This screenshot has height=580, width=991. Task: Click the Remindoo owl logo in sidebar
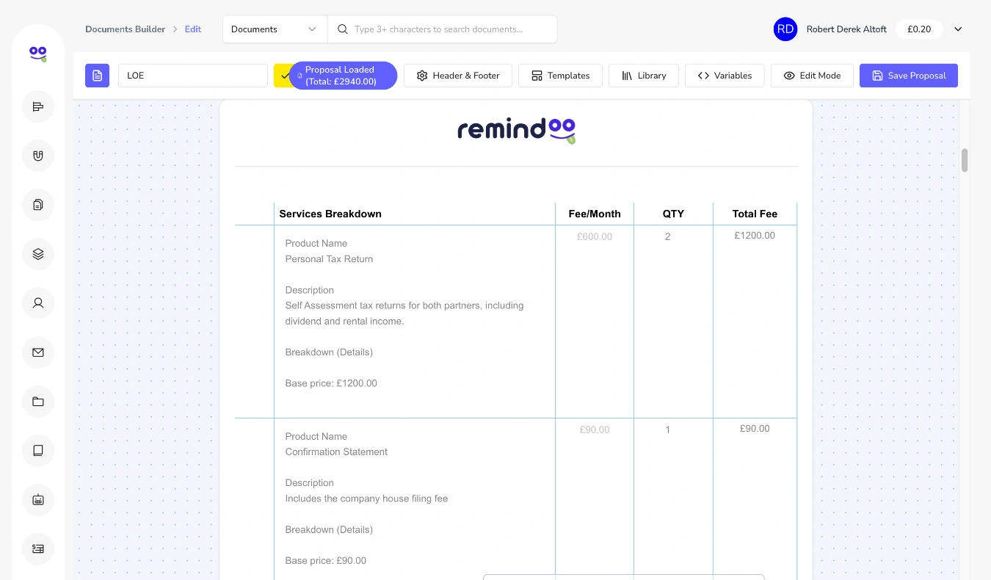(x=38, y=54)
